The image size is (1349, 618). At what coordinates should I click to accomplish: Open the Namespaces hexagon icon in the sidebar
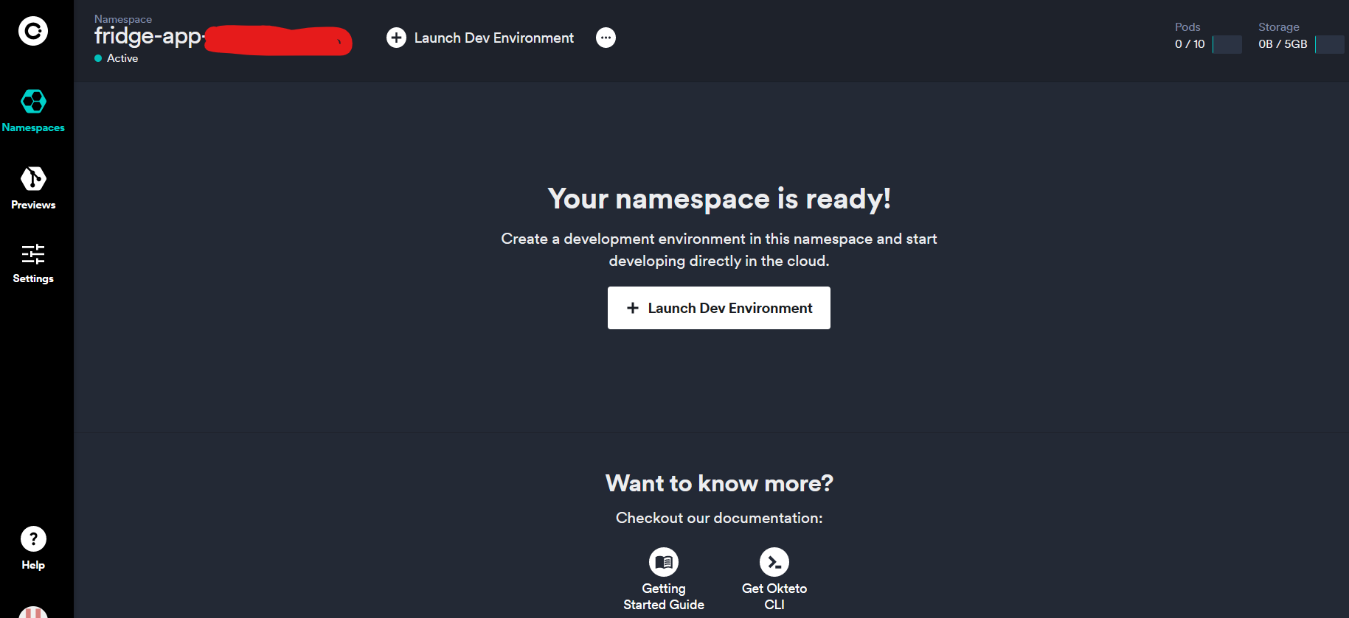tap(33, 101)
